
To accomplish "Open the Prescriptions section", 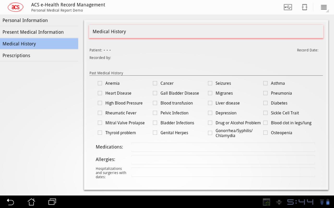I will pos(39,55).
